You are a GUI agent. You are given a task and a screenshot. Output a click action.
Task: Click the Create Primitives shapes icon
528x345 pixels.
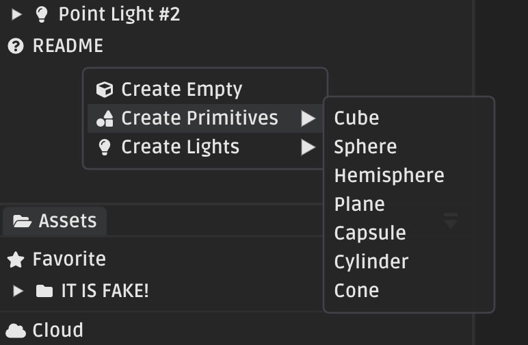105,118
